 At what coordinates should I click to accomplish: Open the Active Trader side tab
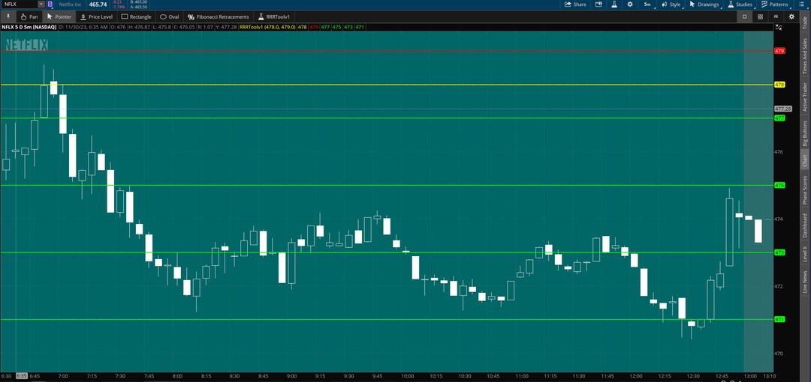click(804, 97)
